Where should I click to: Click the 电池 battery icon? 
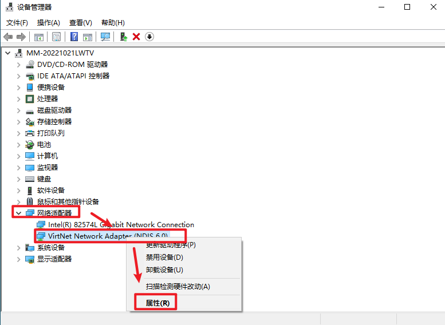(30, 145)
